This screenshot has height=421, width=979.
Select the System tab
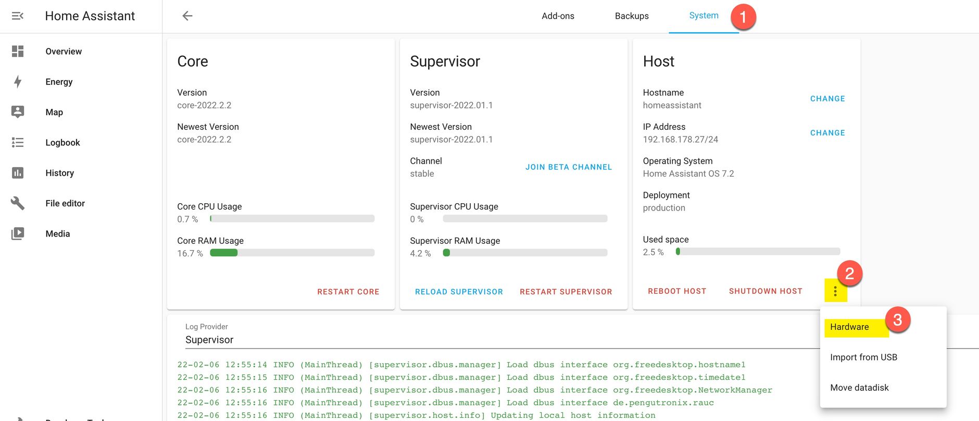click(x=704, y=16)
